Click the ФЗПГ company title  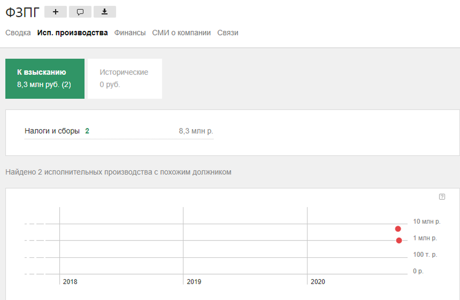pyautogui.click(x=22, y=12)
